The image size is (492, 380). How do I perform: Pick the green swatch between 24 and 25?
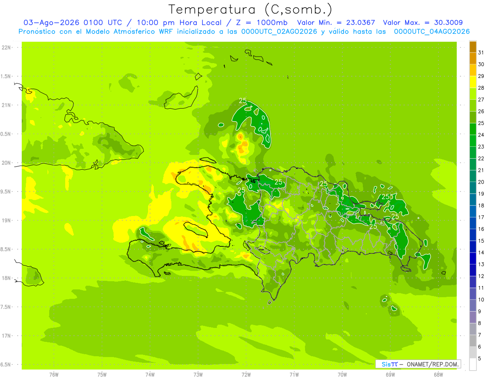click(x=473, y=129)
